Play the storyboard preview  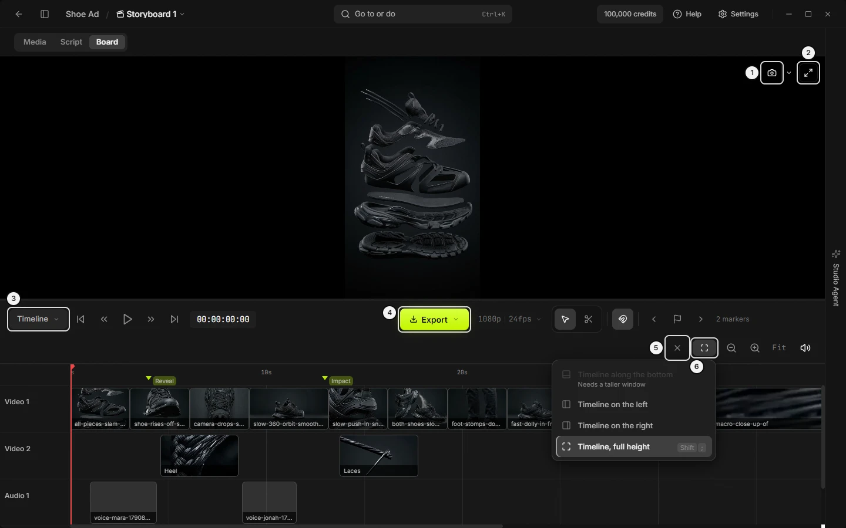click(x=127, y=319)
